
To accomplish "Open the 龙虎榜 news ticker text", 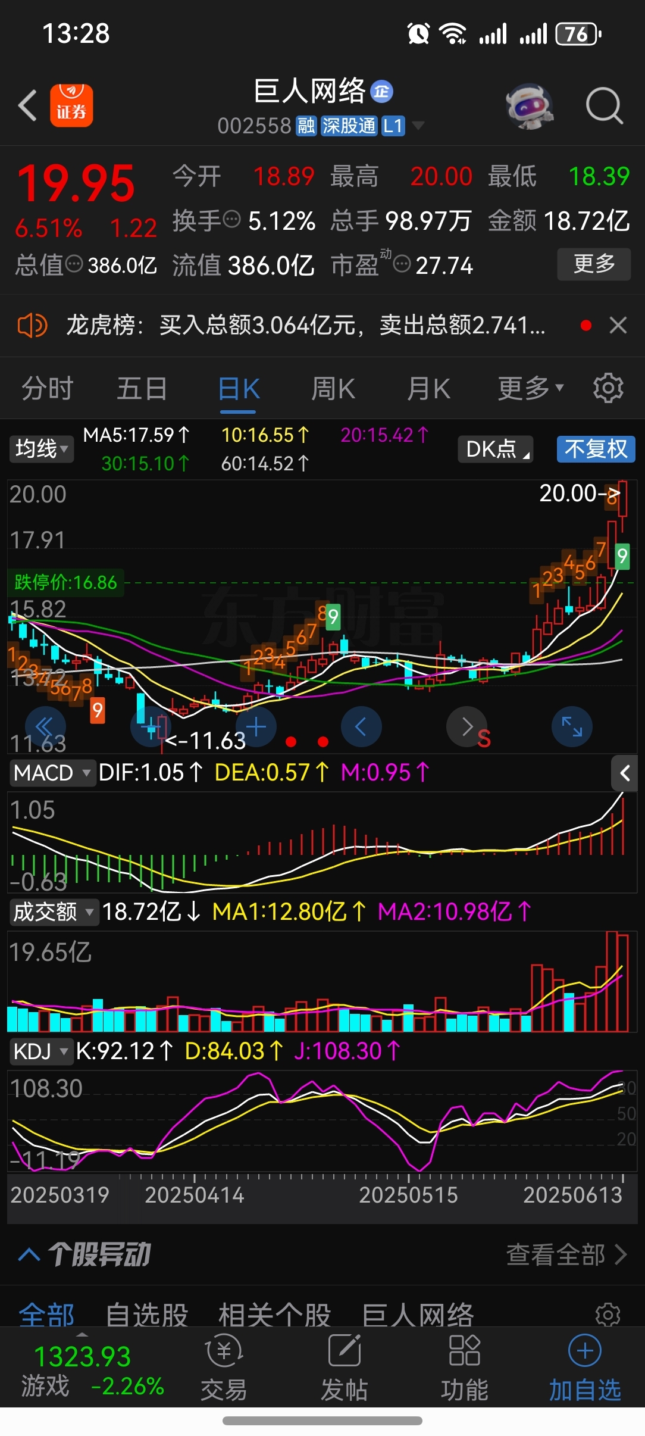I will tap(306, 326).
